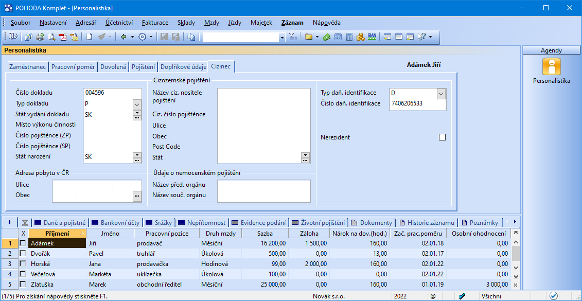Click the PDF export icon

coord(62,37)
